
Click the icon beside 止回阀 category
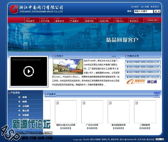[x=19, y=106]
